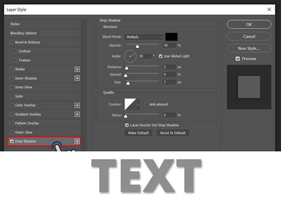The height and width of the screenshot is (199, 281).
Task: Enable the Color Overlay checkbox
Action: [12, 105]
